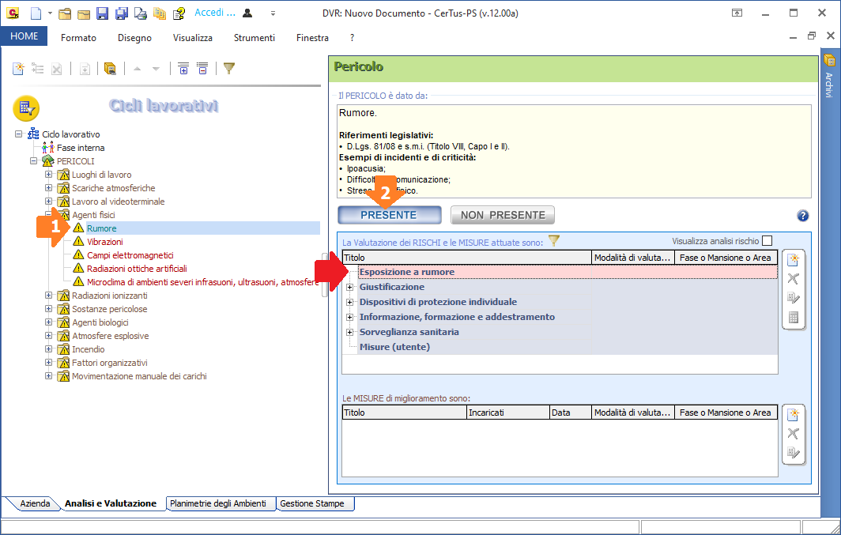Open the HOME ribbon tab
This screenshot has height=535, width=841.
pos(25,36)
